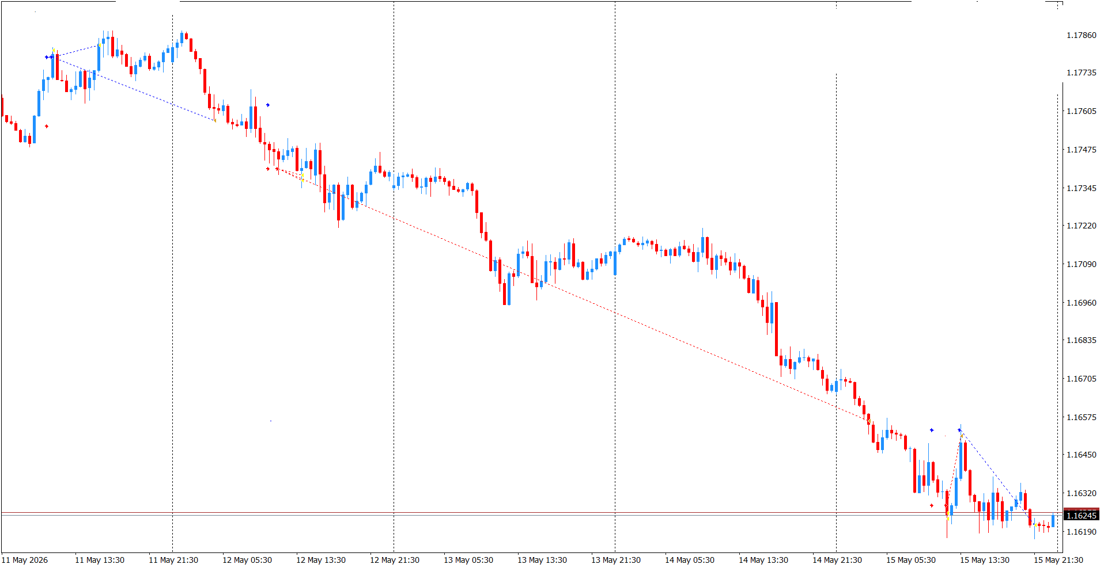Image resolution: width=1104 pixels, height=568 pixels.
Task: Click the '15 May 21:30' time axis label
Action: (x=1058, y=560)
